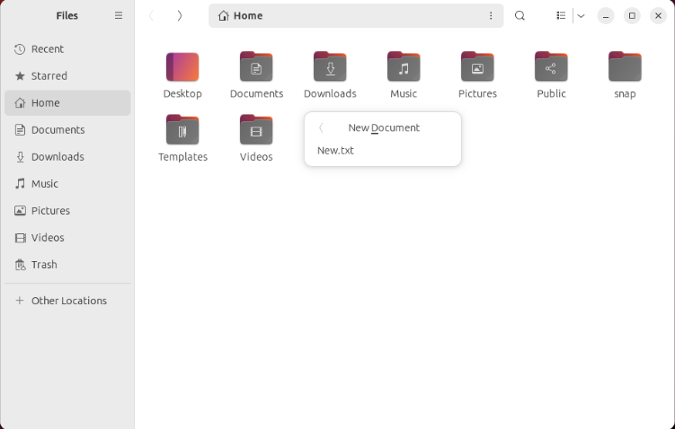Select the Templates folder icon
This screenshot has height=429, width=675.
coord(182,130)
